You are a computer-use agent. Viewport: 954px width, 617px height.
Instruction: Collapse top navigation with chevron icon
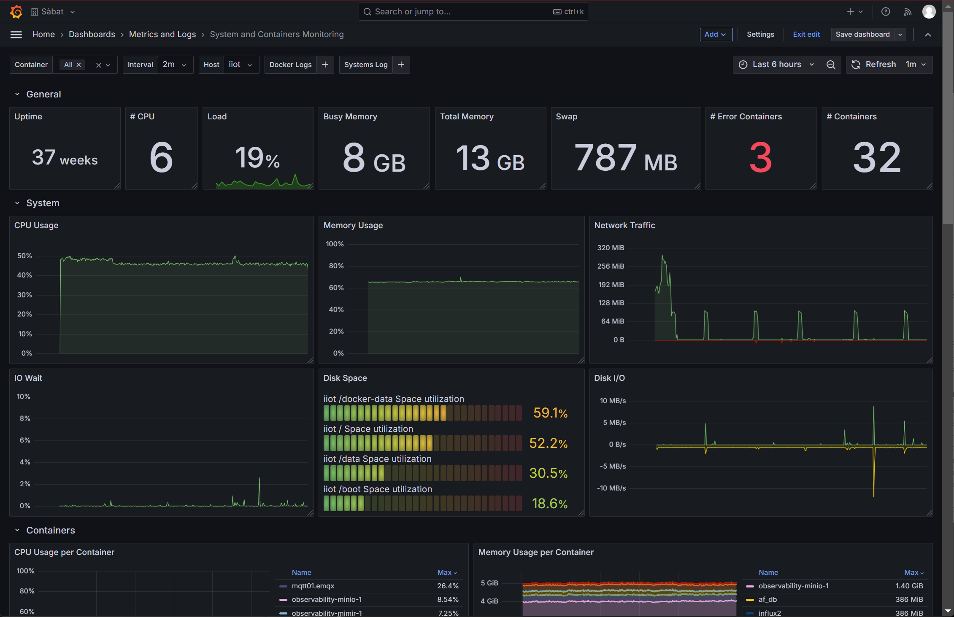pyautogui.click(x=928, y=35)
